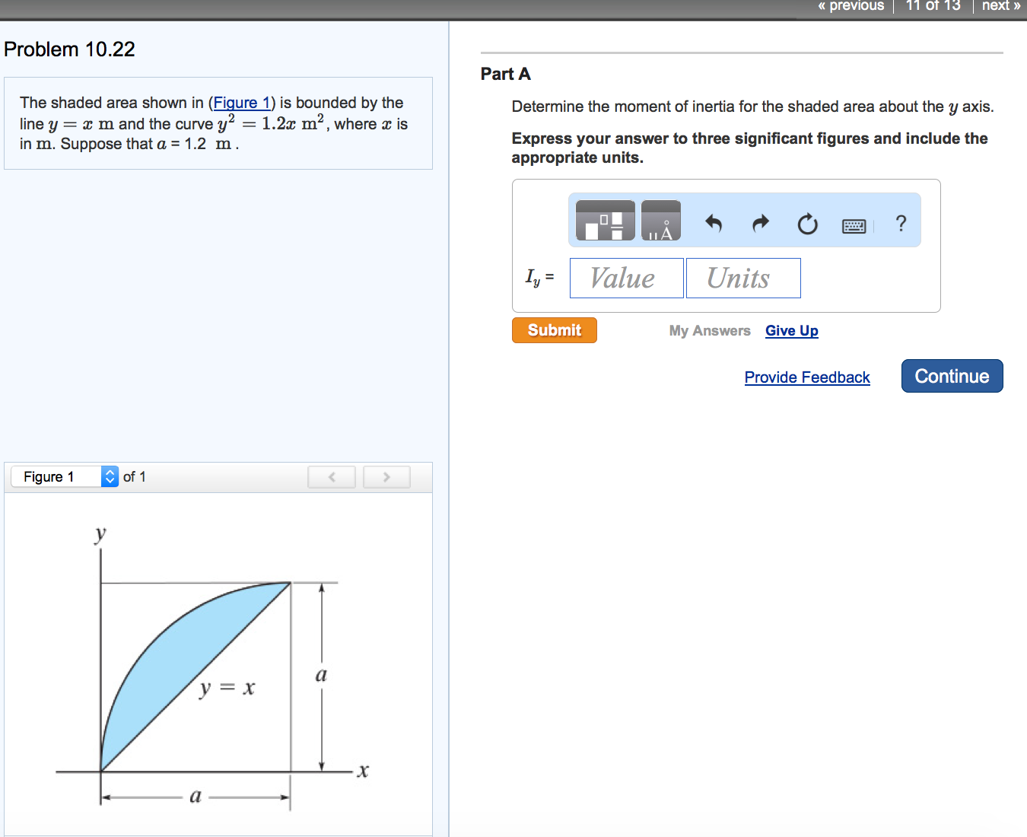Undo the last equation edit
The width and height of the screenshot is (1027, 837).
click(x=713, y=224)
